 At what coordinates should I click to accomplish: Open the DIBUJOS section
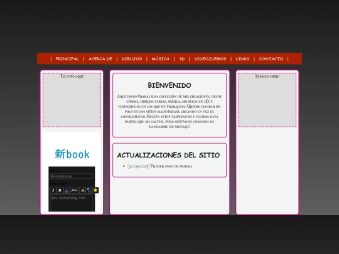pyautogui.click(x=132, y=59)
